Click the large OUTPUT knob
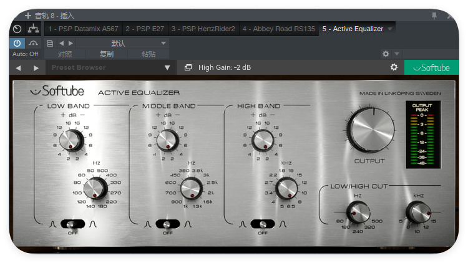The width and height of the screenshot is (468, 263). point(371,130)
